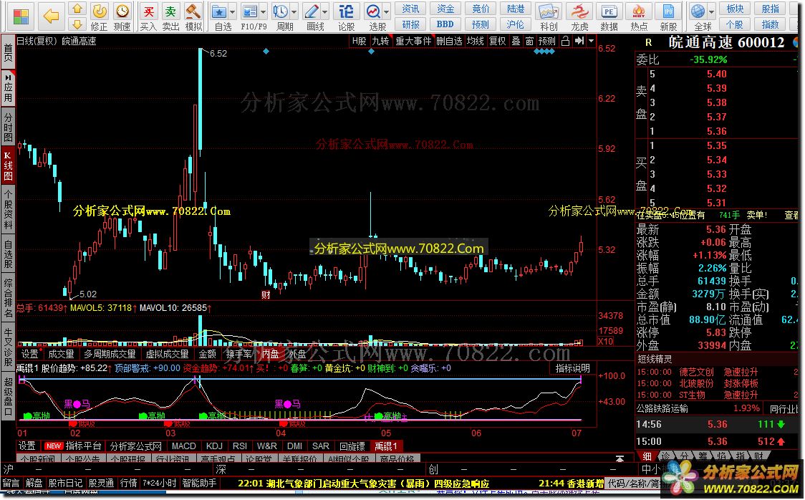Switch to the KDJ indicator tab
Screen dimensions: 805x500
214,446
